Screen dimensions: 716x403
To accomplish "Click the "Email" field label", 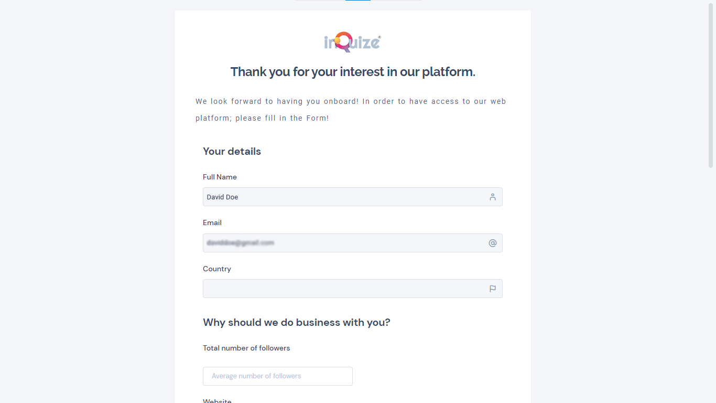I will (212, 223).
